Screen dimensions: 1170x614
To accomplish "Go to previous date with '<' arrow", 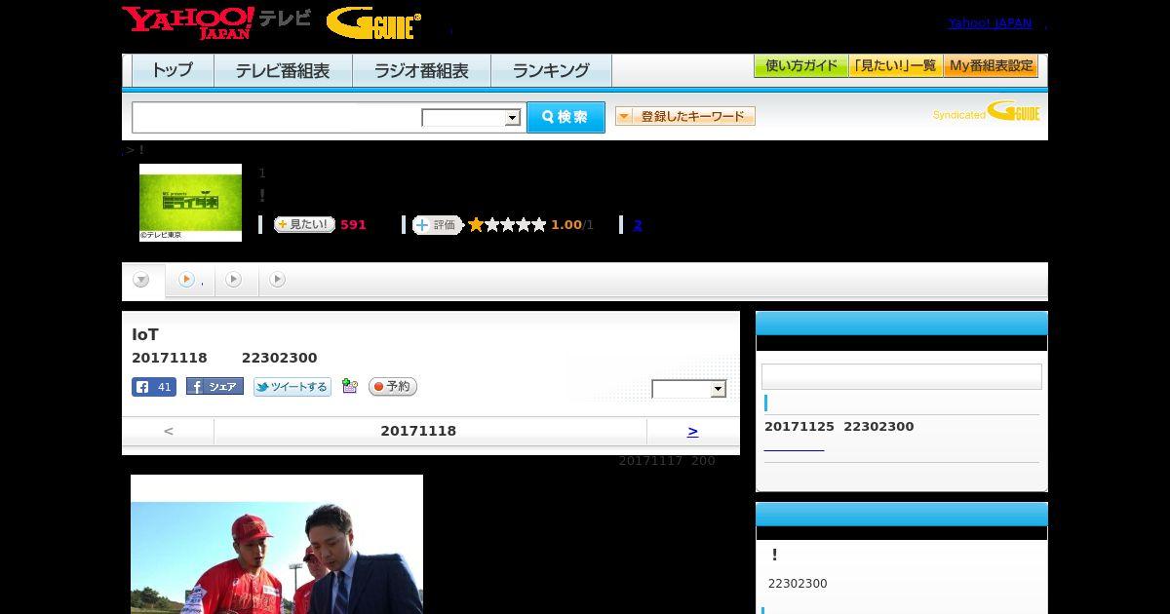I will [x=168, y=431].
